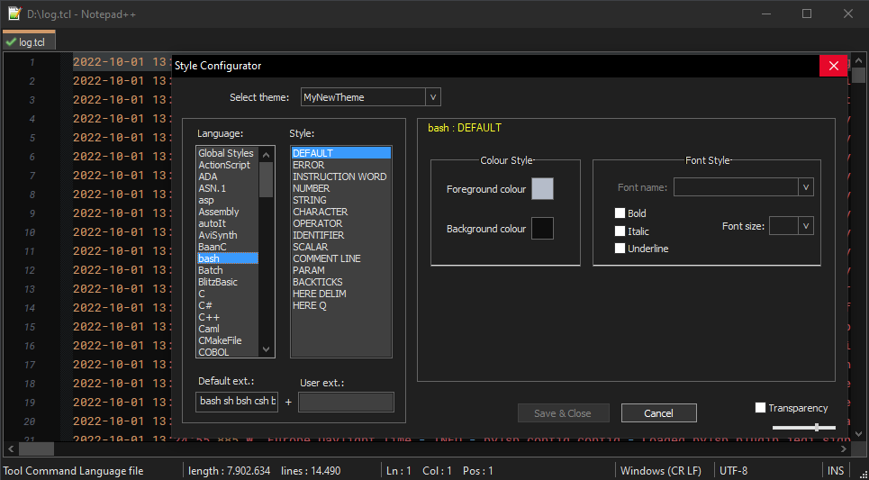Image resolution: width=869 pixels, height=480 pixels.
Task: Select COMMENT LINE style
Action: pyautogui.click(x=340, y=258)
